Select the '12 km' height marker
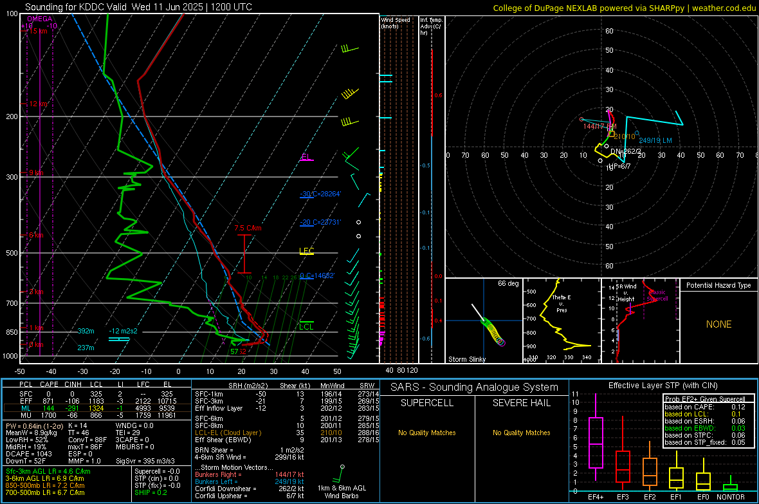Viewport: 759px width, 504px height. [38, 104]
